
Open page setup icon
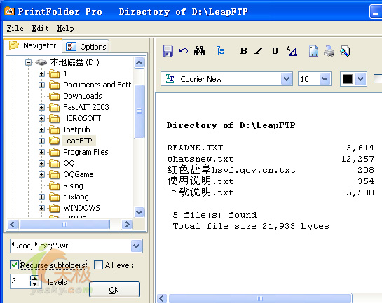pyautogui.click(x=313, y=51)
